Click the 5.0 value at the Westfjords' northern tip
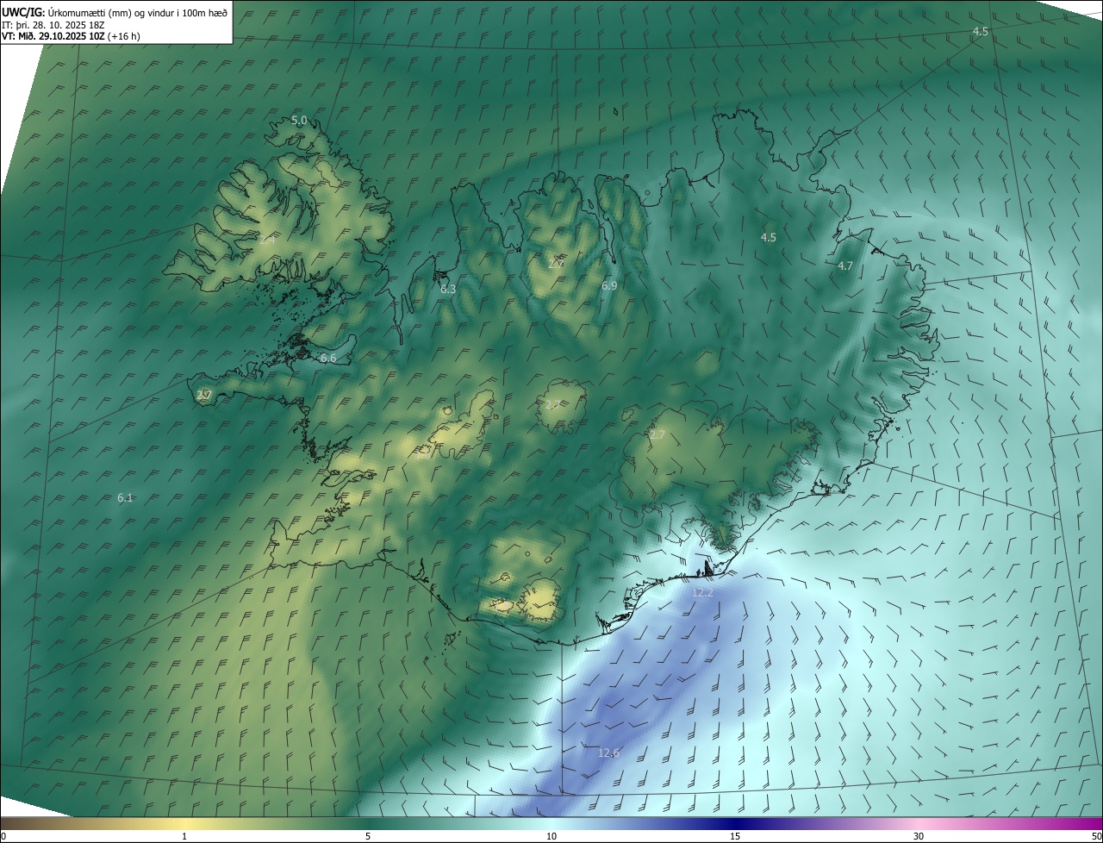 [x=299, y=121]
